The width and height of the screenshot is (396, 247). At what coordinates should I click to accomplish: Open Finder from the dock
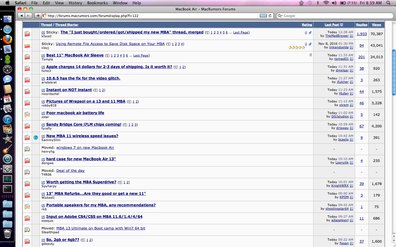pos(7,19)
